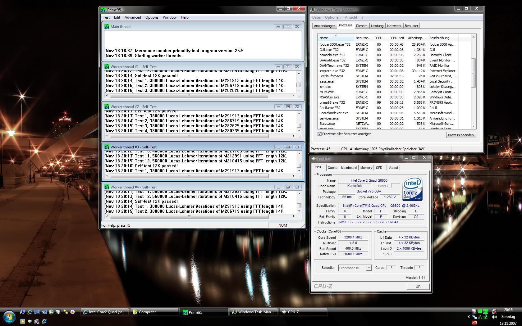Viewport: 522px width, 326px height.
Task: Click the Prime95 window title icon
Action: pyautogui.click(x=103, y=10)
